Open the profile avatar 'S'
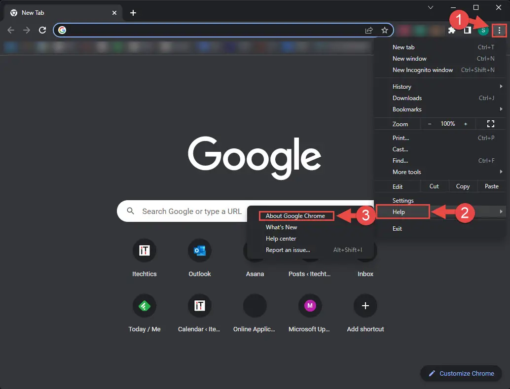Screen dimensions: 510x389 click(483, 31)
